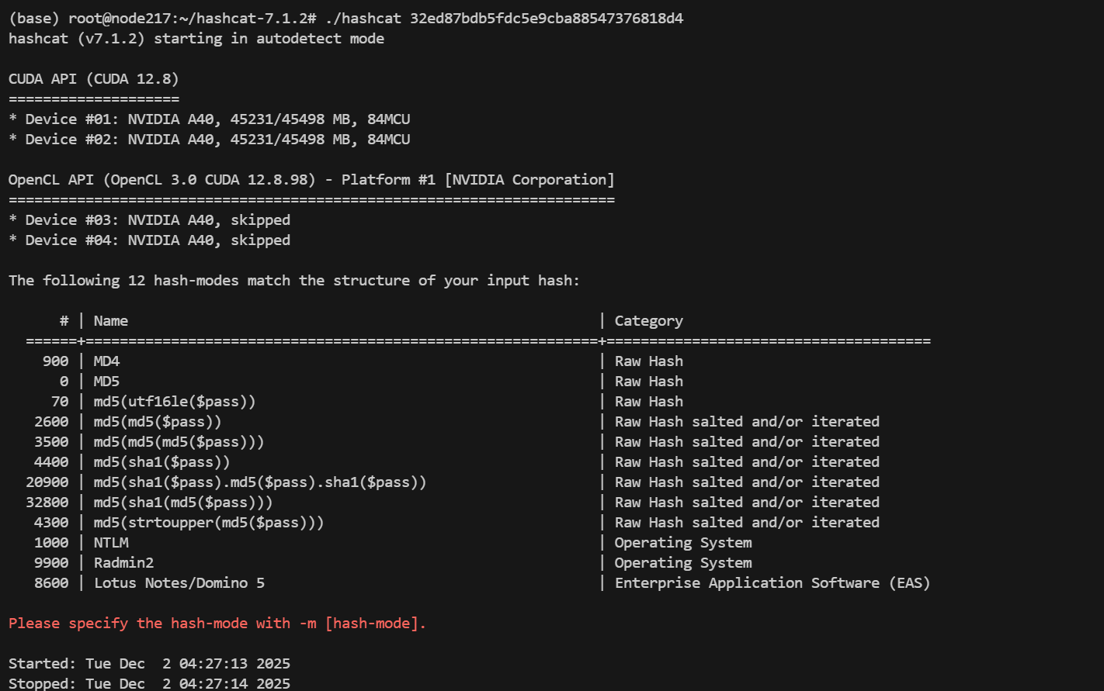Viewport: 1104px width, 691px height.
Task: Click the OpenCL API platform heading
Action: click(311, 180)
